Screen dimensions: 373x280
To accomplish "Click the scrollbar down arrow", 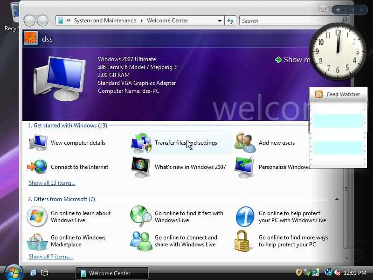I will (346, 258).
